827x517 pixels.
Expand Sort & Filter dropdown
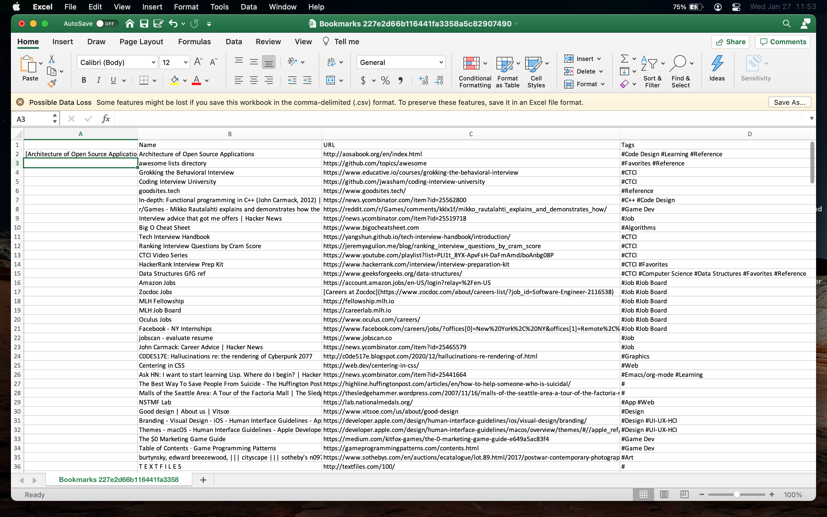pyautogui.click(x=663, y=63)
